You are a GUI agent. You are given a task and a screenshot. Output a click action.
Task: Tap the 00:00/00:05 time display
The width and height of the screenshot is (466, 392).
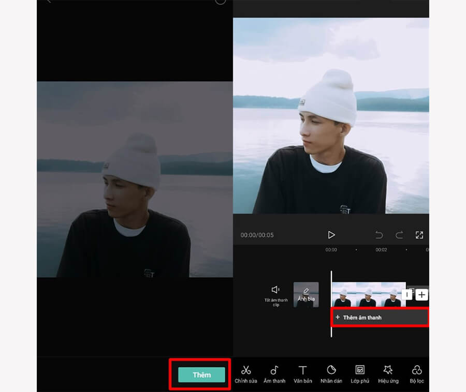(257, 234)
